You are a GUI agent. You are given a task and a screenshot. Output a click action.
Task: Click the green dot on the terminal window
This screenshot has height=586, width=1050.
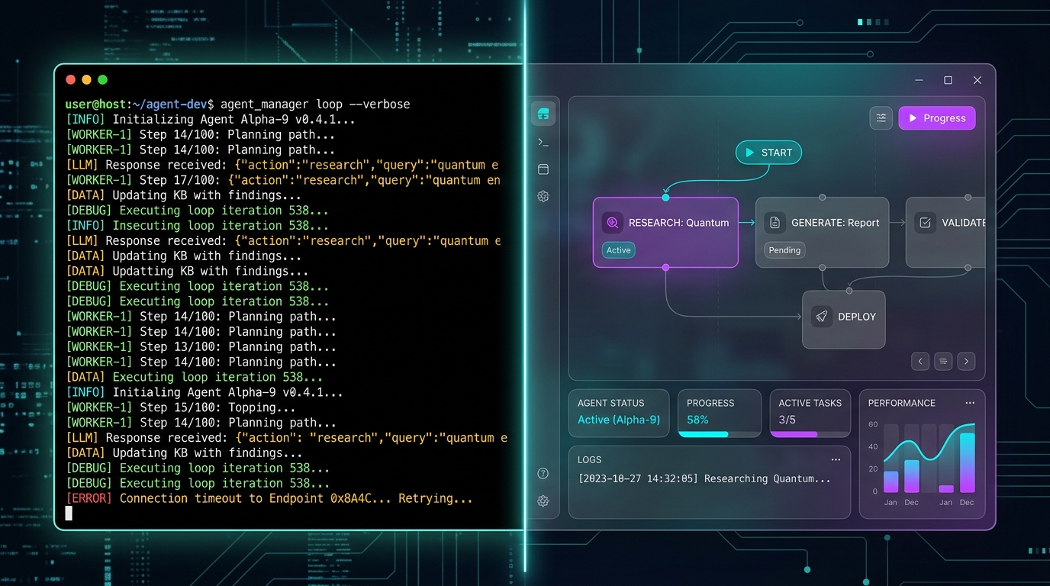coord(103,79)
